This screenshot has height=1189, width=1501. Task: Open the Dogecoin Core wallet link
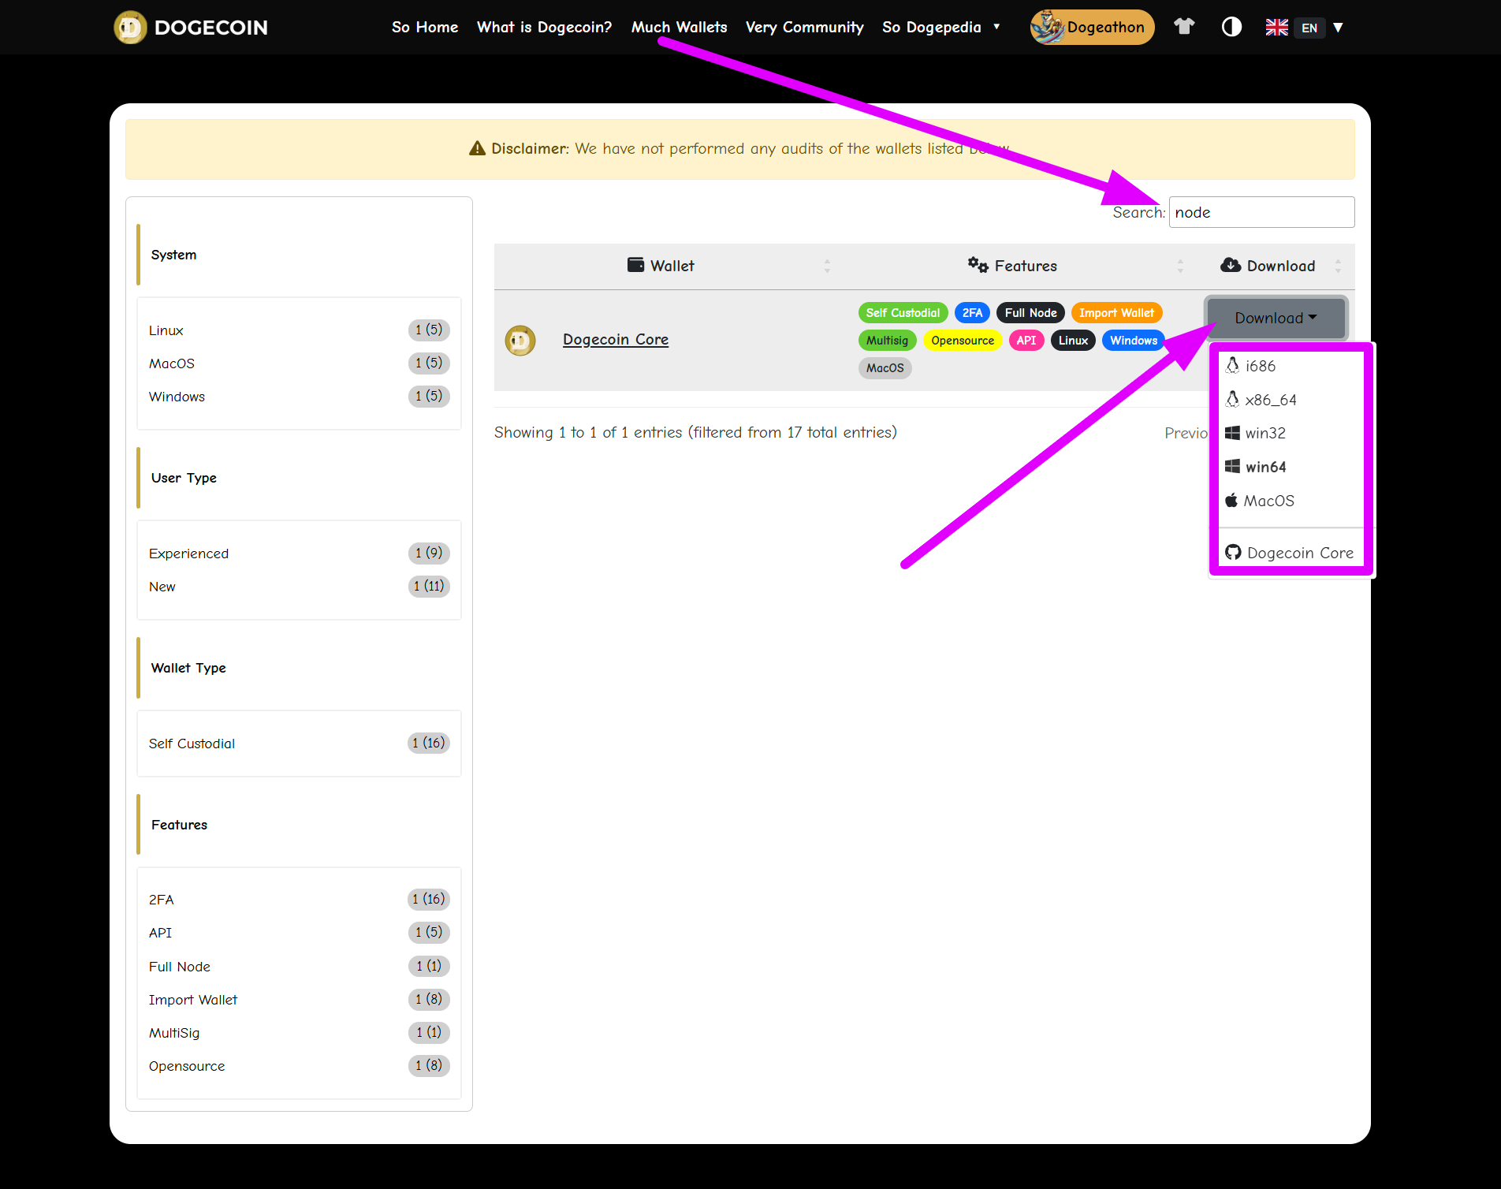click(616, 340)
